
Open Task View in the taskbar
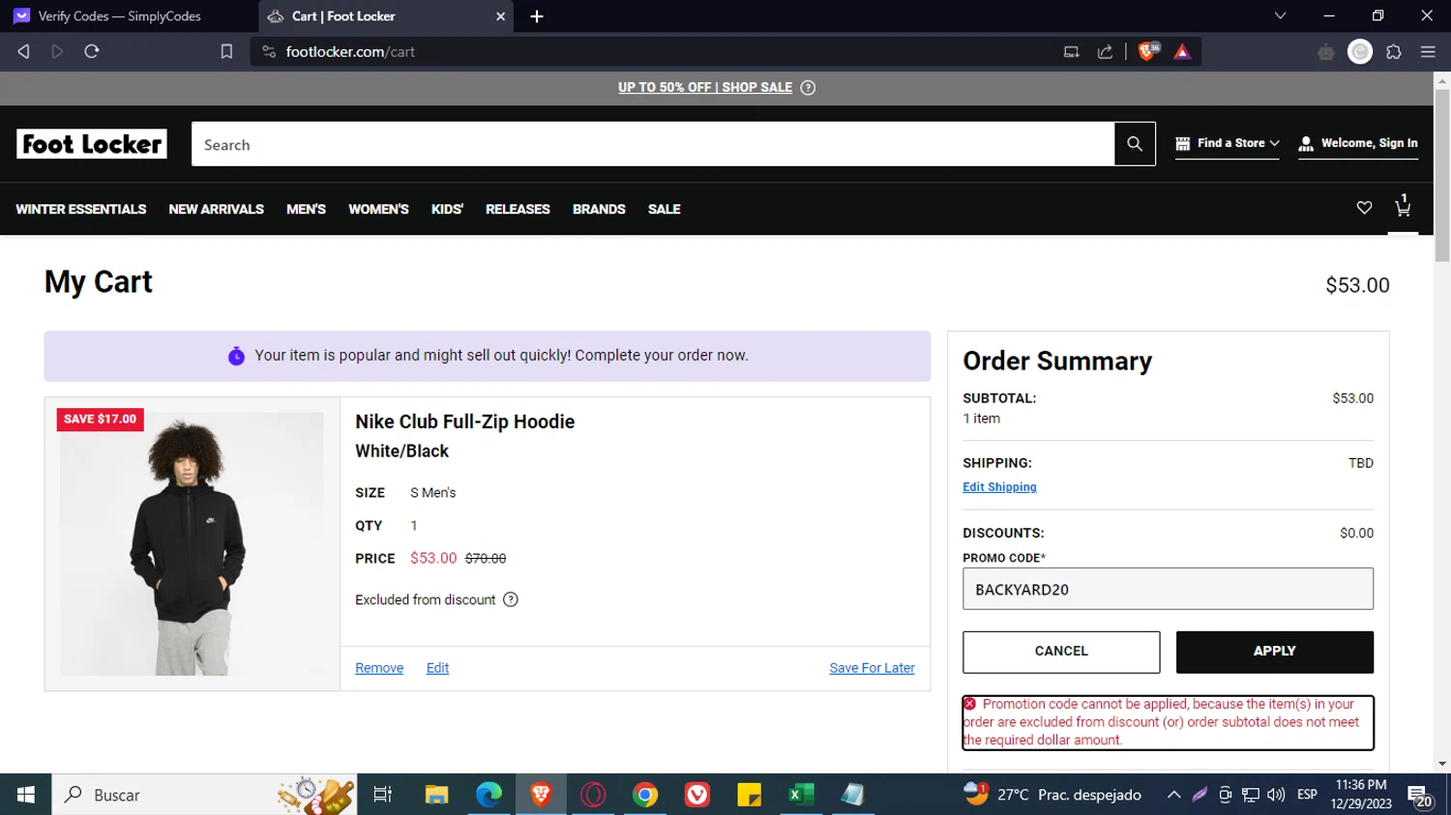tap(383, 795)
